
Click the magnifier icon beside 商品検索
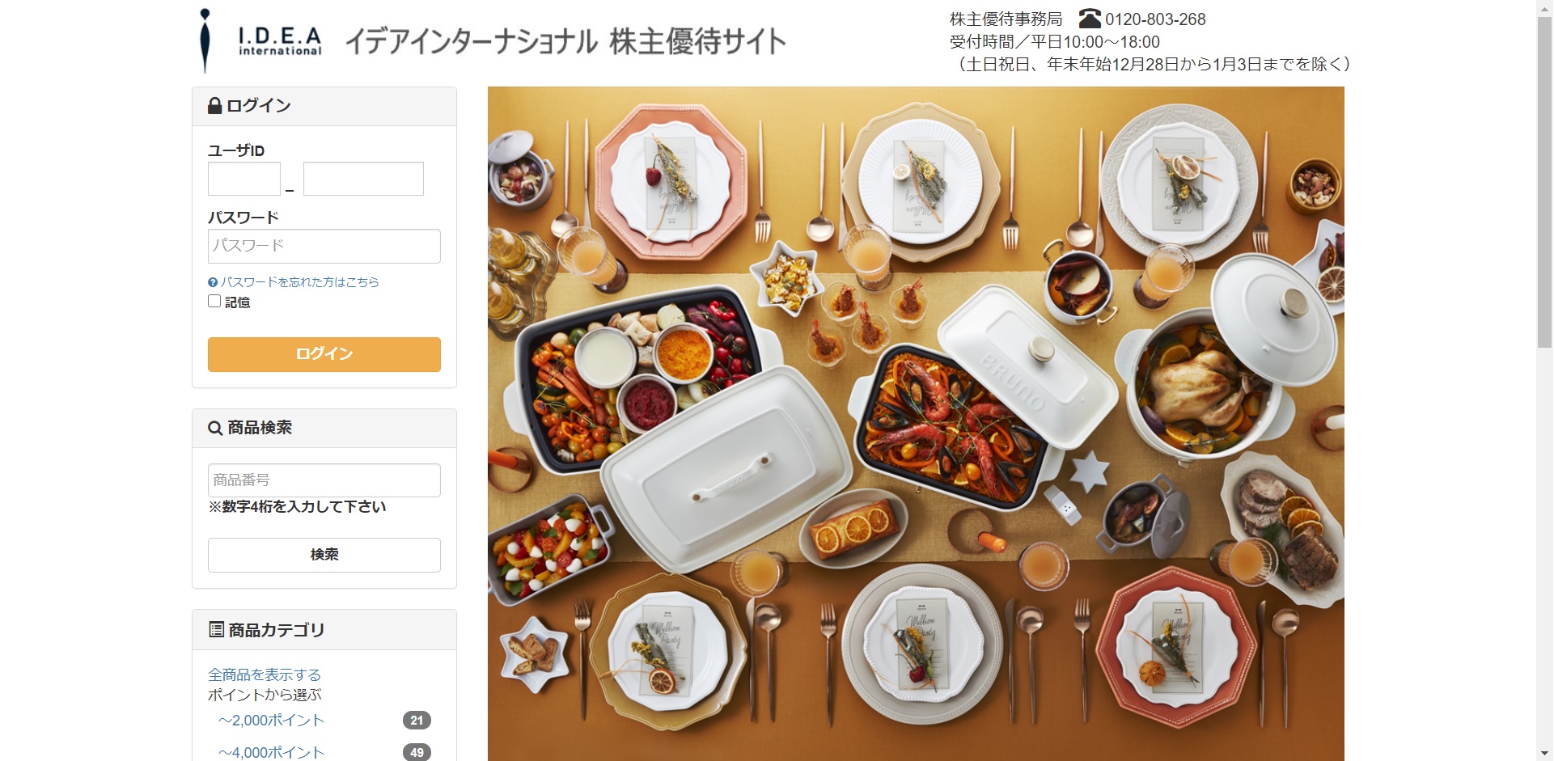(x=215, y=428)
